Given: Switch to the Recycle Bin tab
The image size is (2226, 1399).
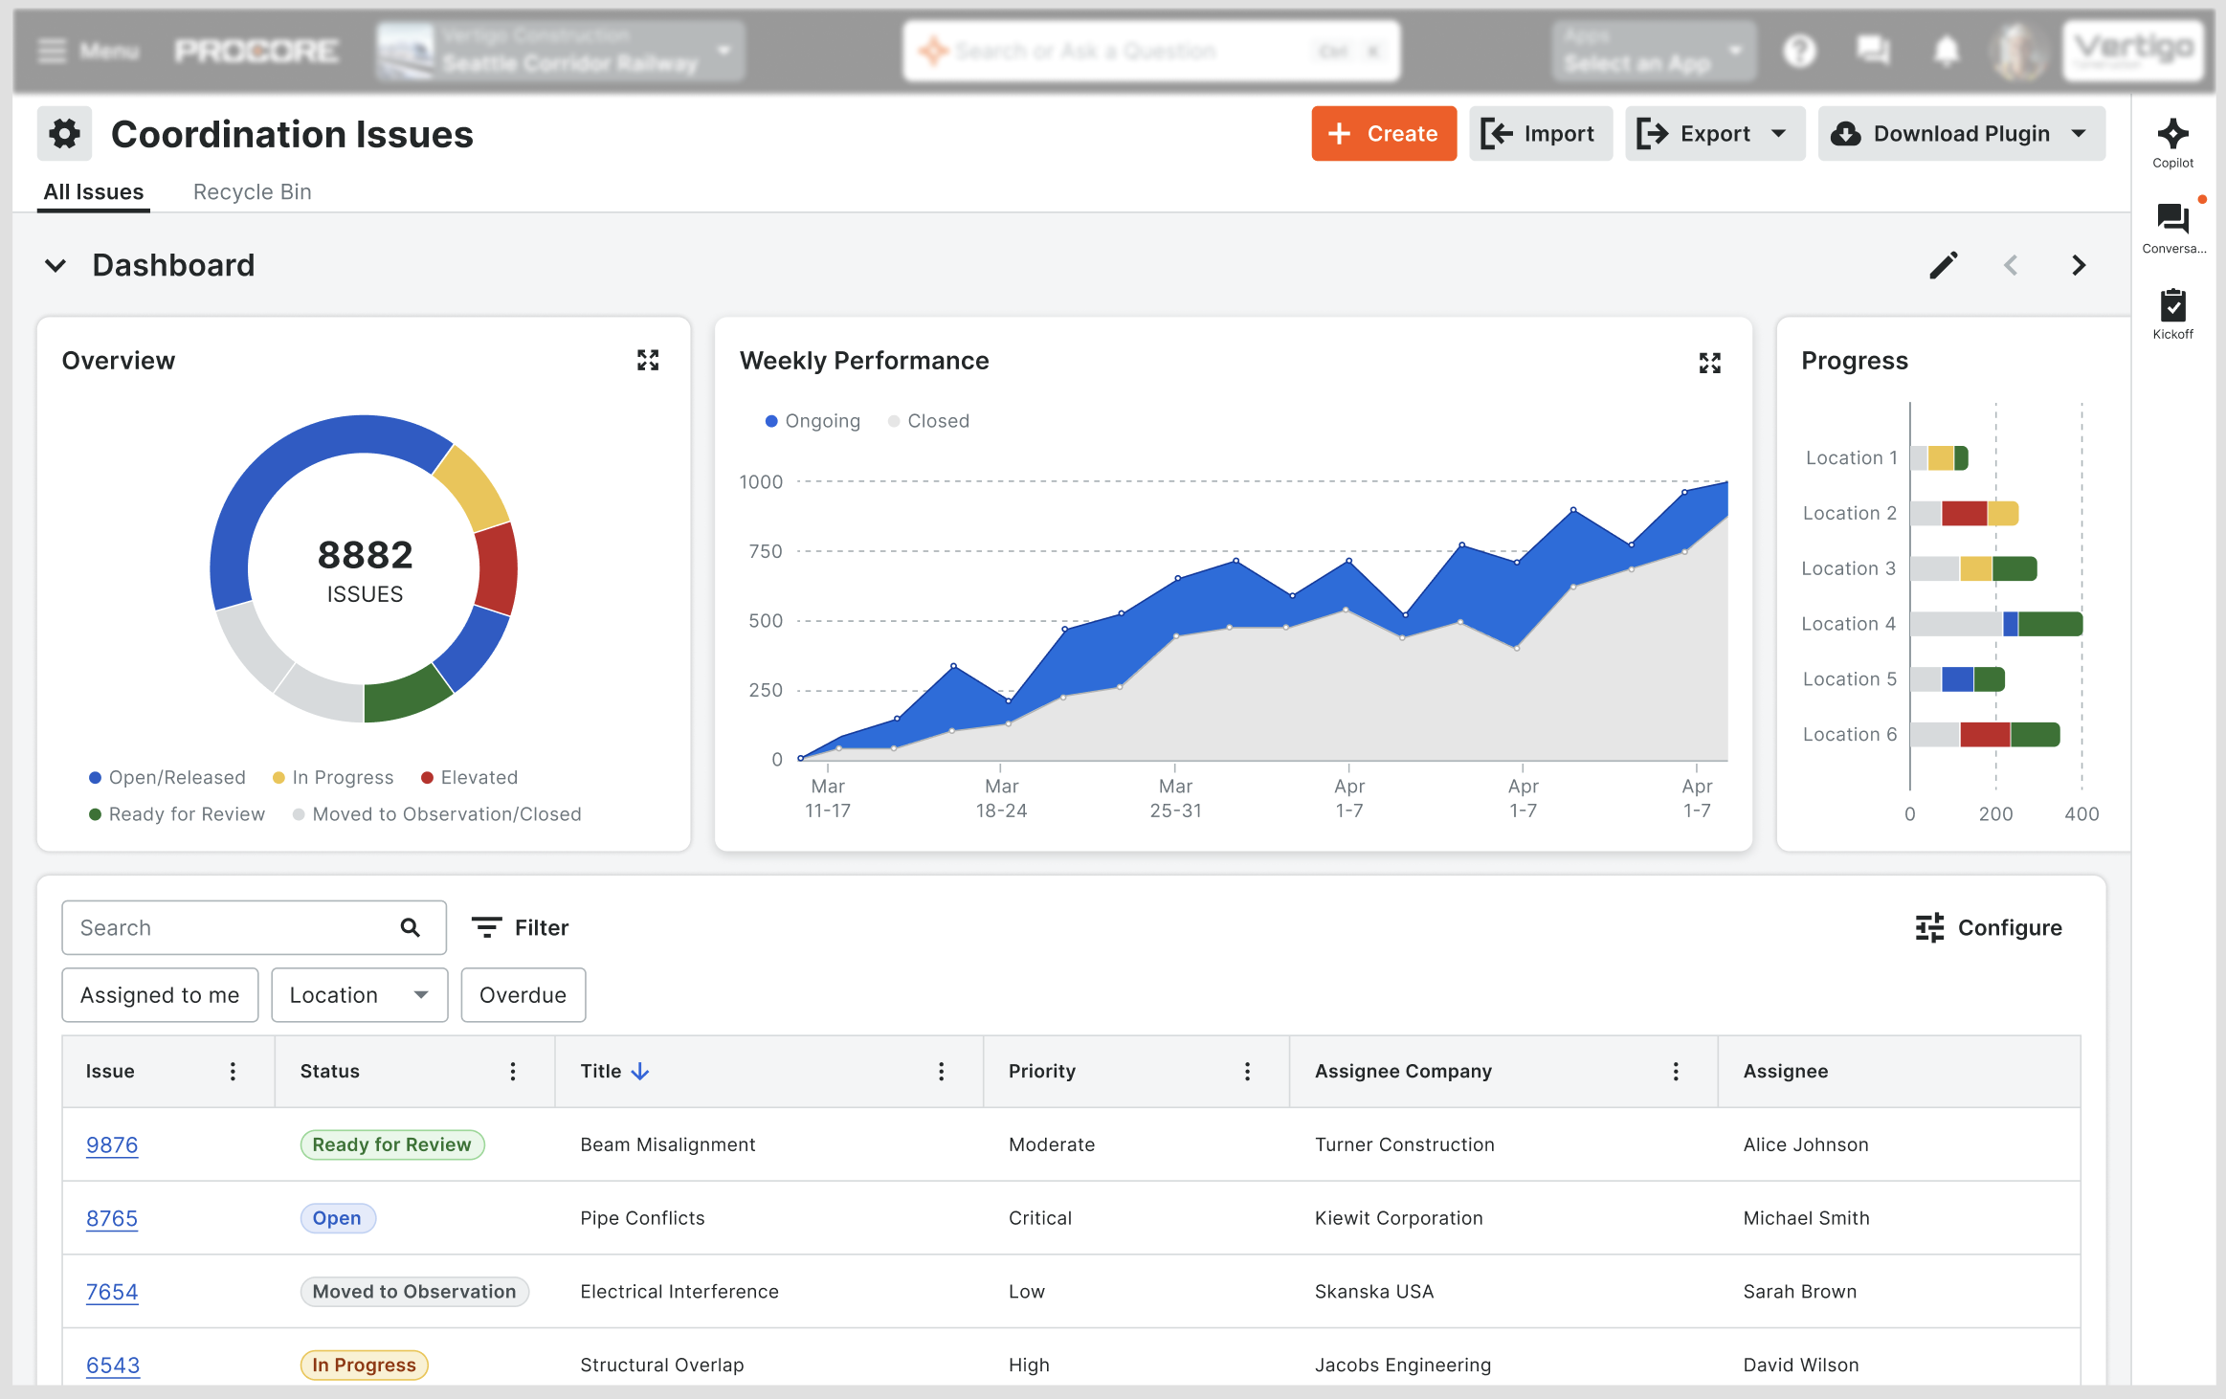Looking at the screenshot, I should pos(252,191).
